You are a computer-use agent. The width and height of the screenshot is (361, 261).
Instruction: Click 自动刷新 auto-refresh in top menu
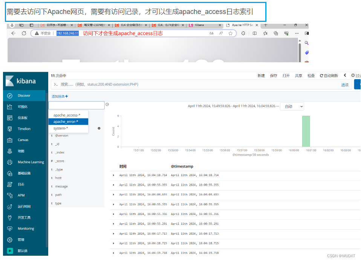point(329,75)
